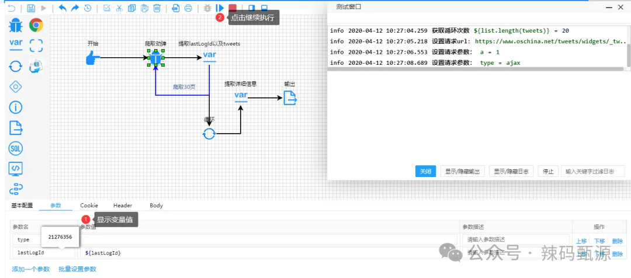Click the select-all checkbox toolbar icon
This screenshot has width=631, height=278.
(107, 8)
